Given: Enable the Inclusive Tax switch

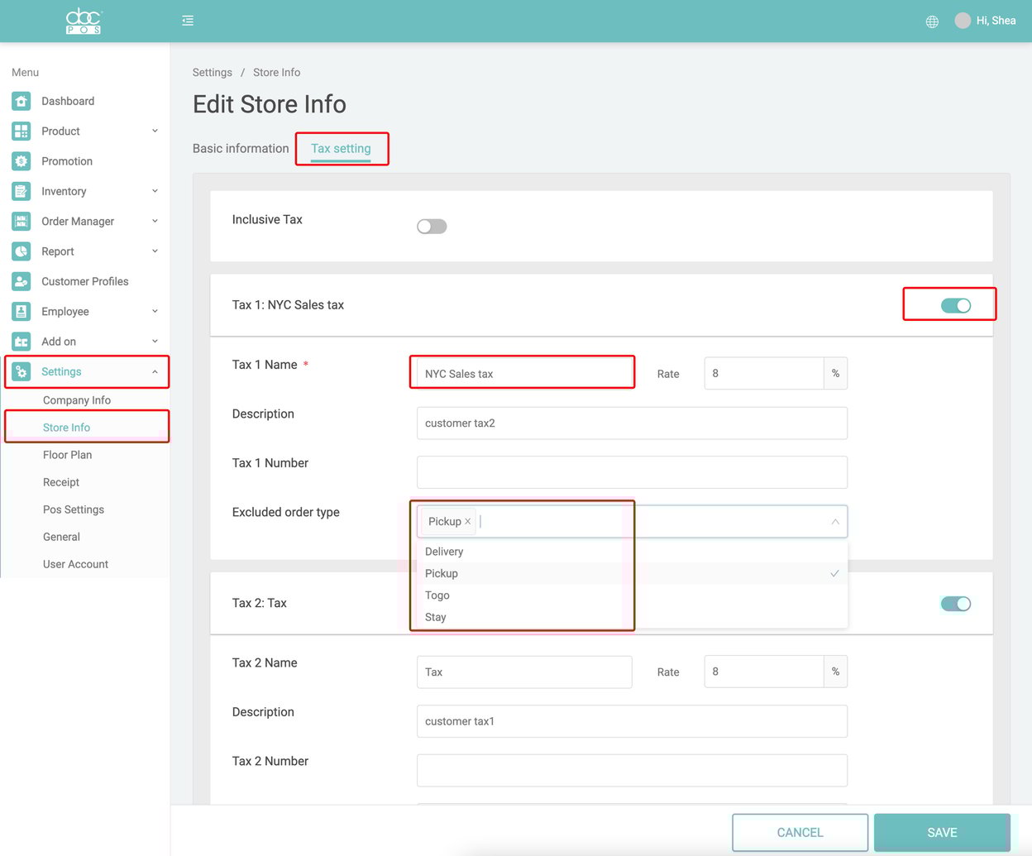Looking at the screenshot, I should click(x=431, y=226).
